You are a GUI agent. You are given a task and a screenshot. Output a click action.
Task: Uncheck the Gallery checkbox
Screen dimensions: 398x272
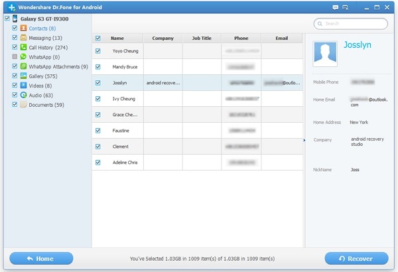point(15,76)
